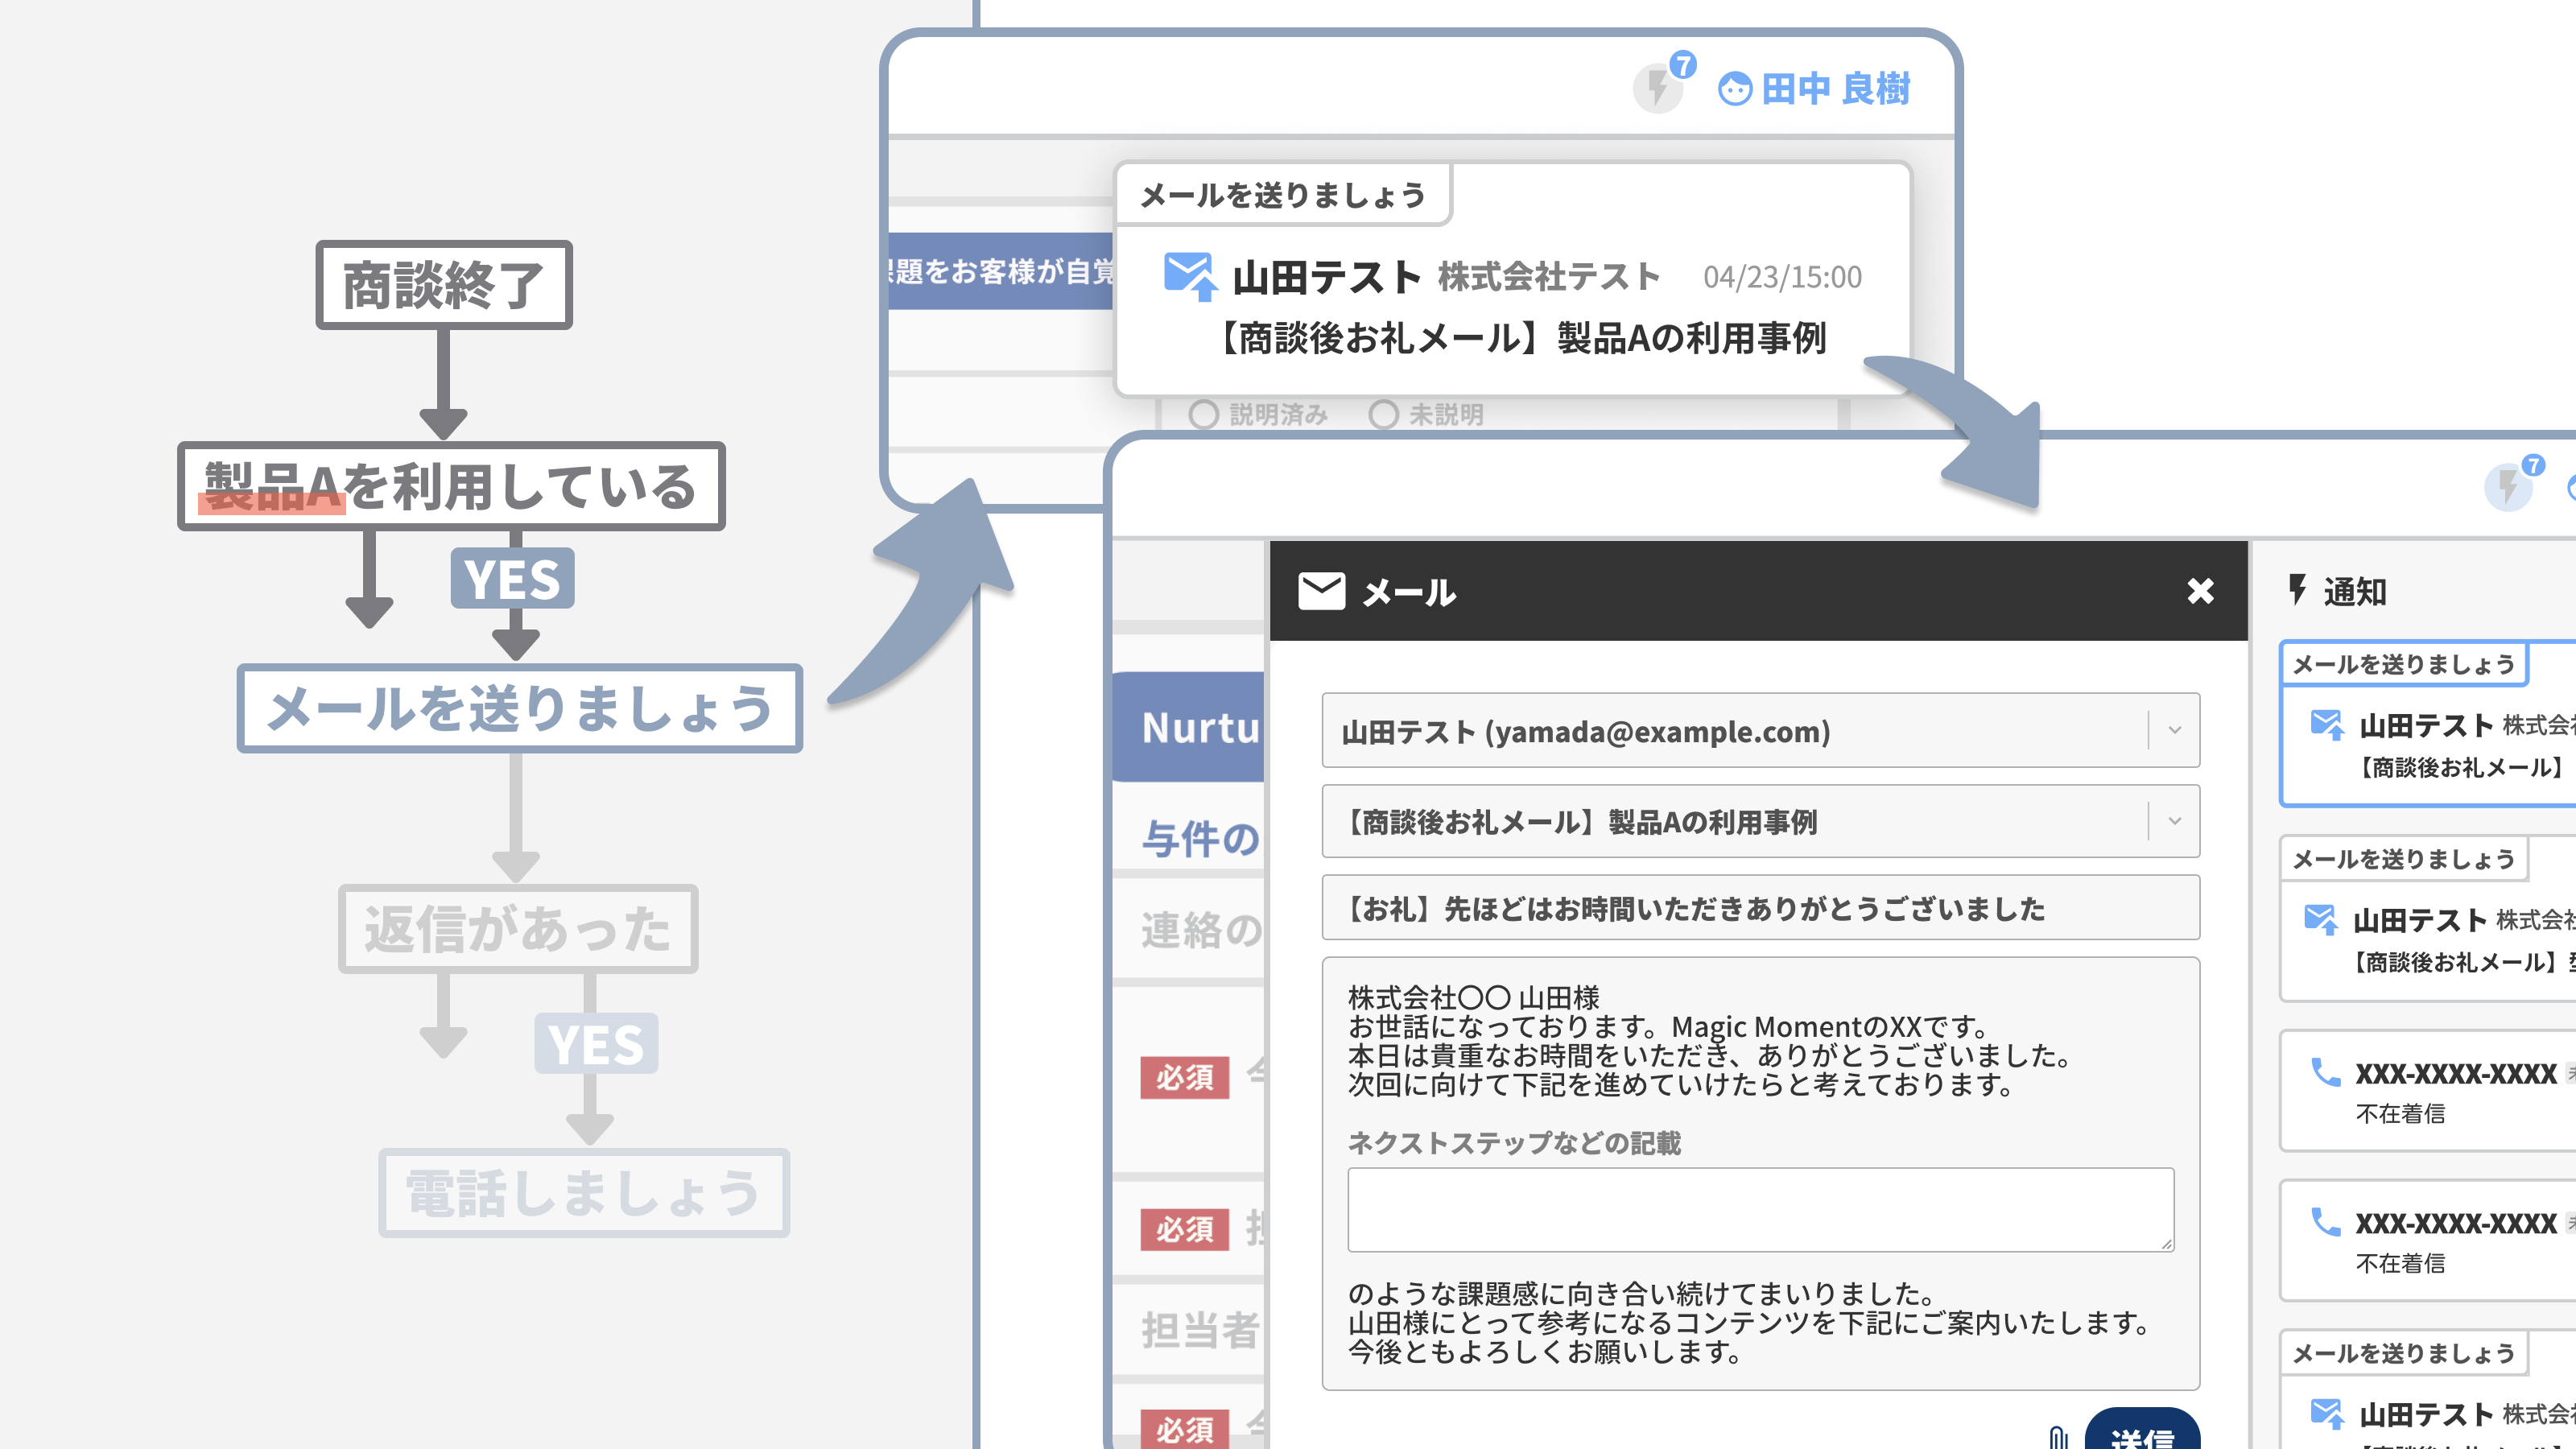Screen dimensions: 2576x1449
Task: Expand the template selector chevron arrow
Action: click(2174, 822)
